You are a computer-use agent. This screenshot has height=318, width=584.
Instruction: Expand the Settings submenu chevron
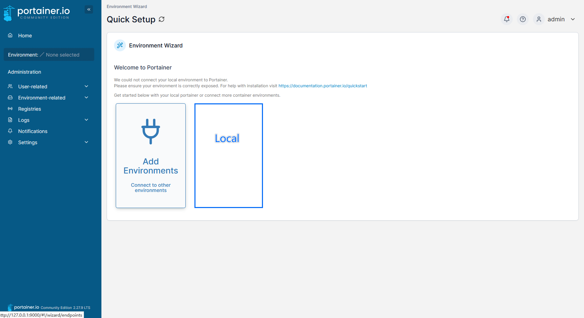point(86,142)
